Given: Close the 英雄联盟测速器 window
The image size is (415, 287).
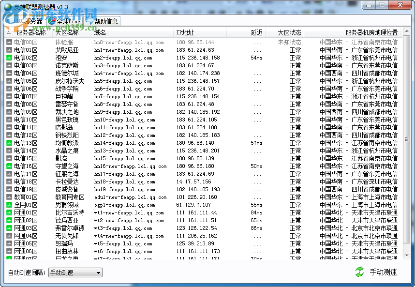Looking at the screenshot, I should click(x=400, y=5).
